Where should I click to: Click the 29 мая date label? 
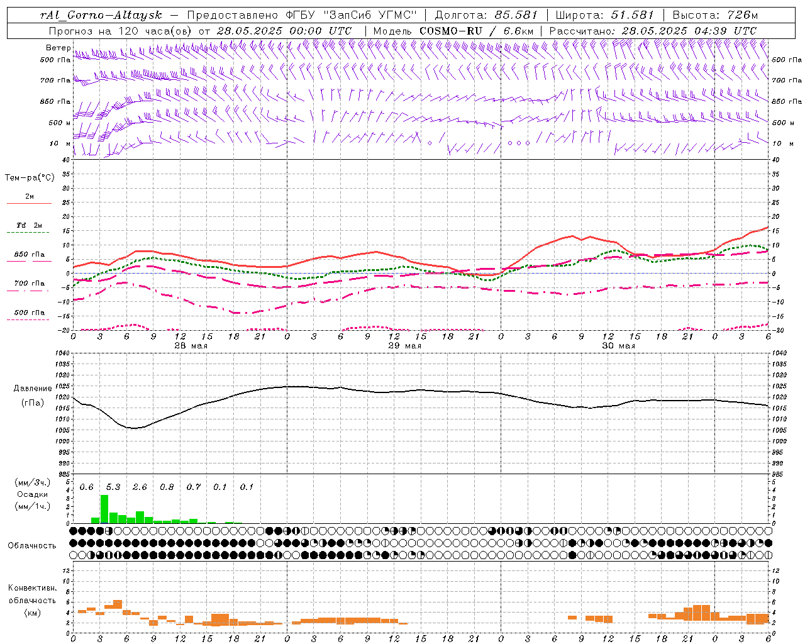click(x=404, y=346)
